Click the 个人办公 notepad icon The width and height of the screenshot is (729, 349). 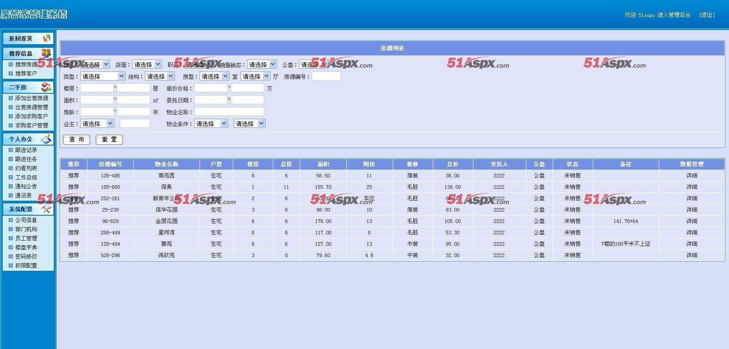(x=46, y=139)
